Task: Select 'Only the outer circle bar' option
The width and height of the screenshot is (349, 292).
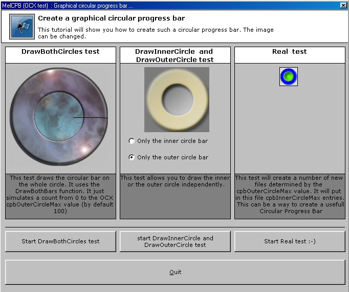Action: tap(132, 157)
